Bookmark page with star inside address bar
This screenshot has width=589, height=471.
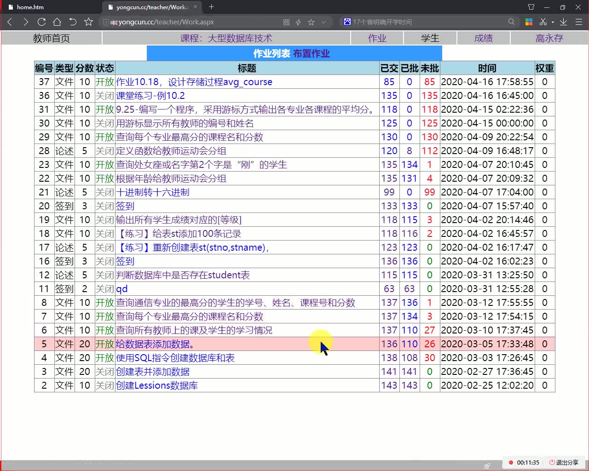click(x=311, y=22)
